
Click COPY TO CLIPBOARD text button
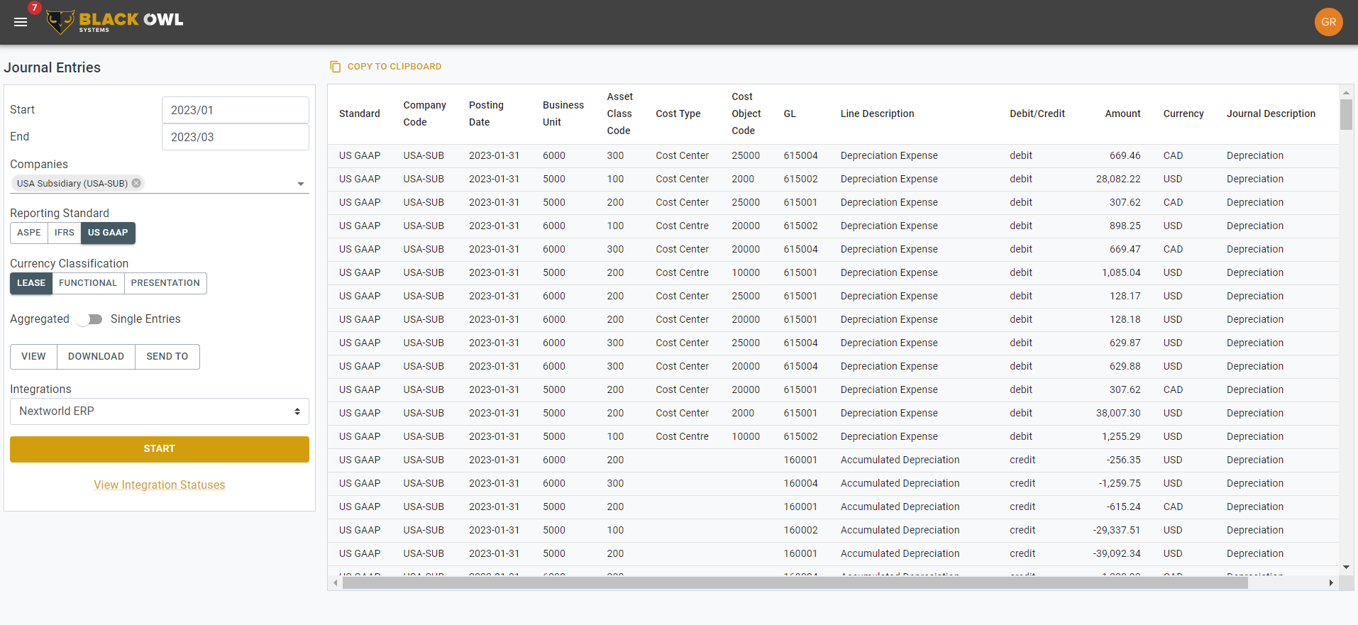click(394, 67)
